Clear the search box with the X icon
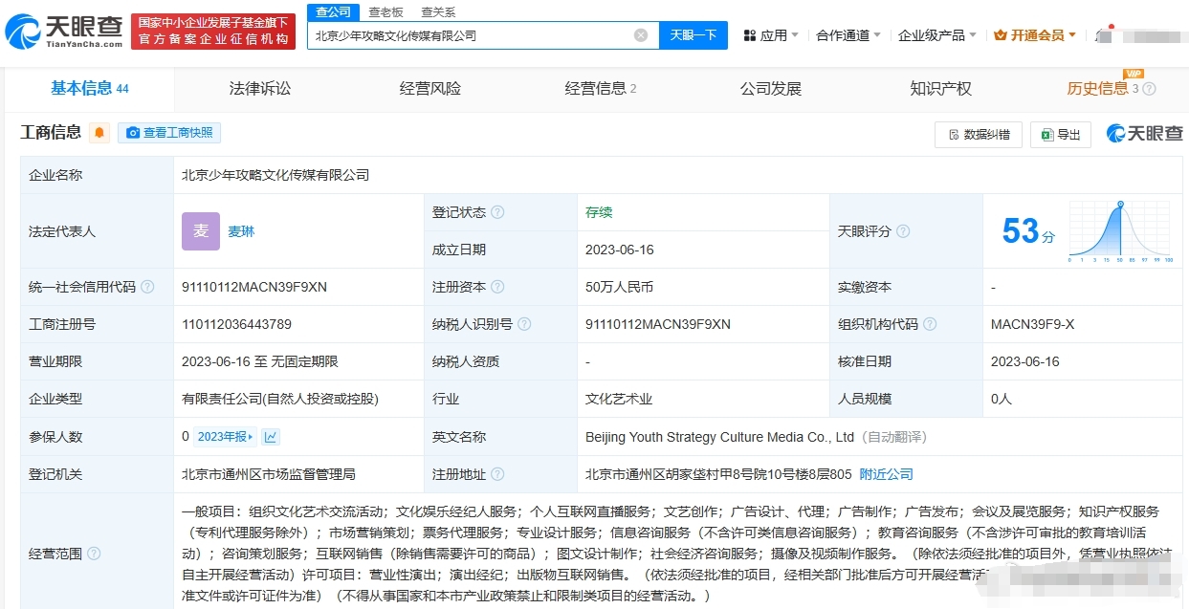Image resolution: width=1189 pixels, height=609 pixels. (641, 35)
